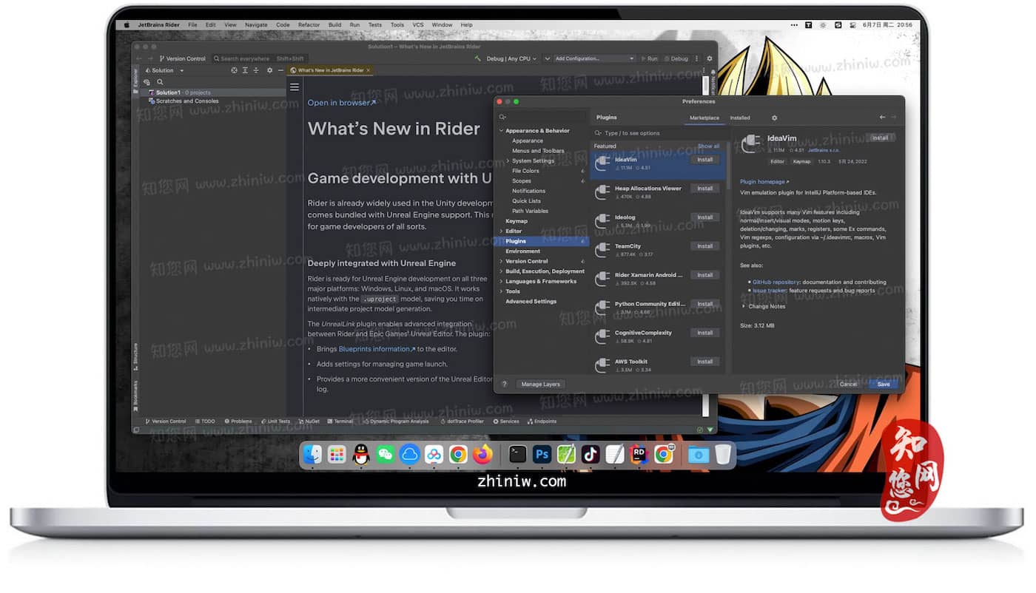
Task: Open GitHub repository link
Action: (x=776, y=282)
